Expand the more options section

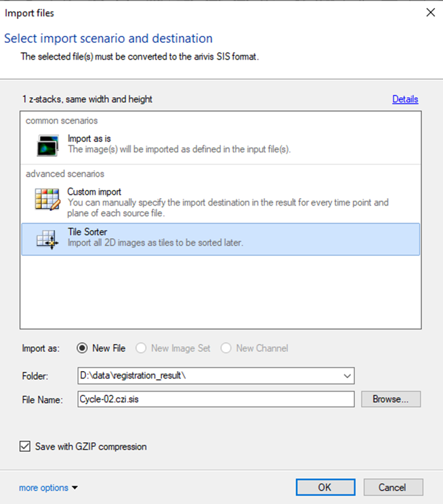(x=49, y=487)
